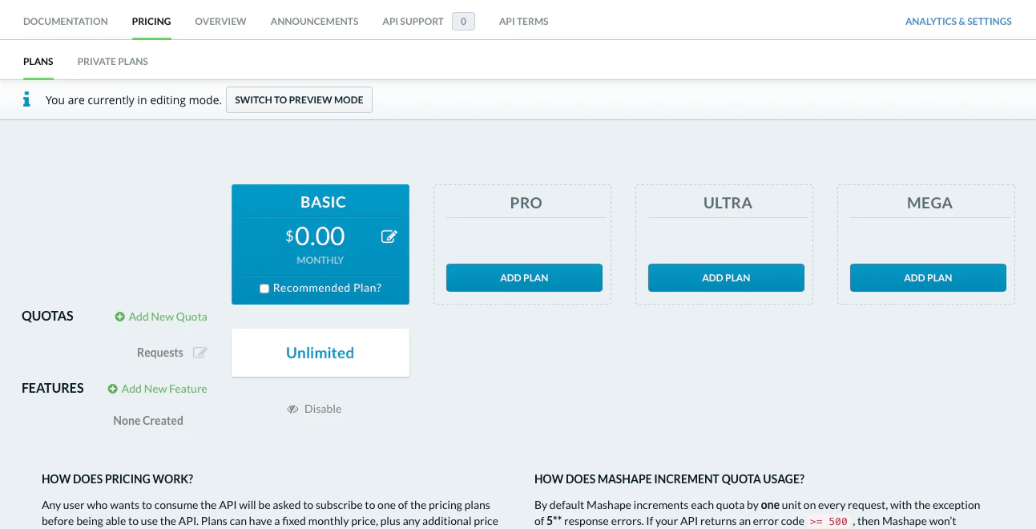The image size is (1036, 529).
Task: Click the API Support count badge
Action: (463, 22)
